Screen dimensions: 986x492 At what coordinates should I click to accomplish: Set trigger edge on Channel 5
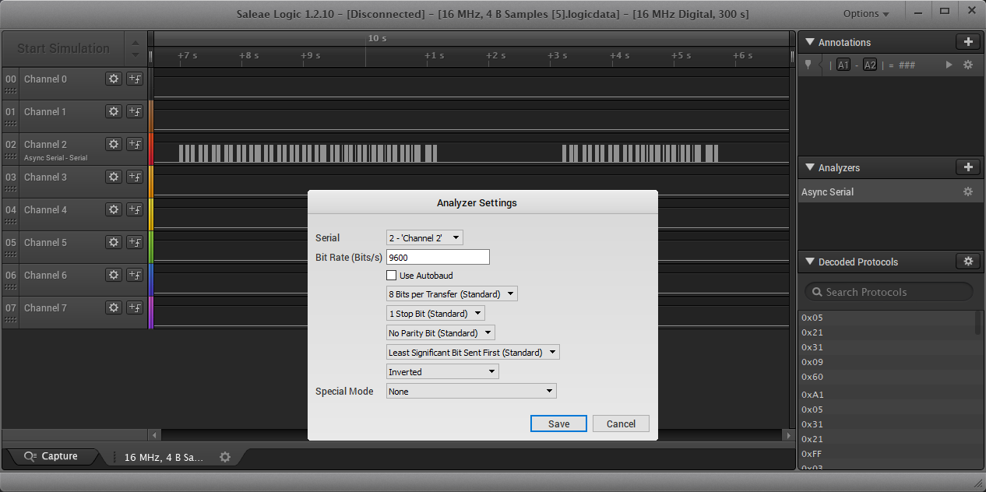[x=135, y=242]
